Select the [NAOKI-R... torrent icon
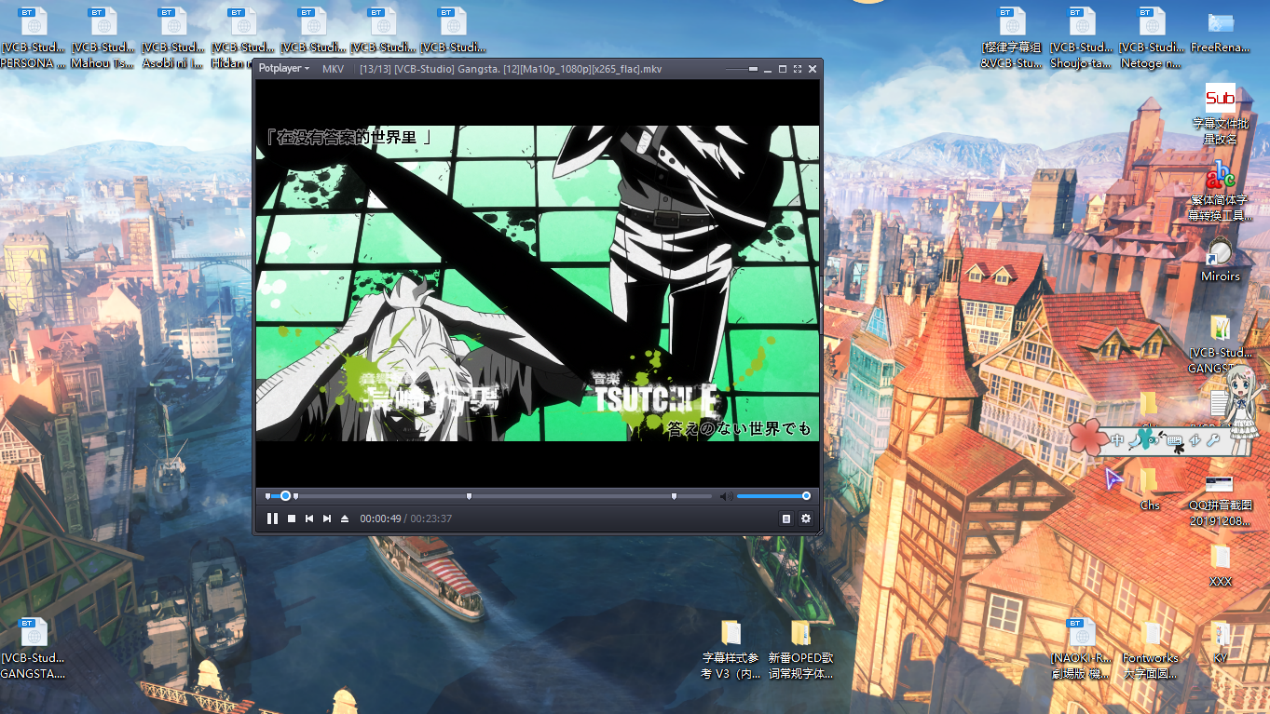This screenshot has height=714, width=1270. click(1081, 649)
